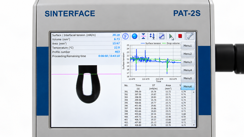Click the Drop volume legend entry
Image resolution: width=244 pixels, height=137 pixels.
pos(171,43)
